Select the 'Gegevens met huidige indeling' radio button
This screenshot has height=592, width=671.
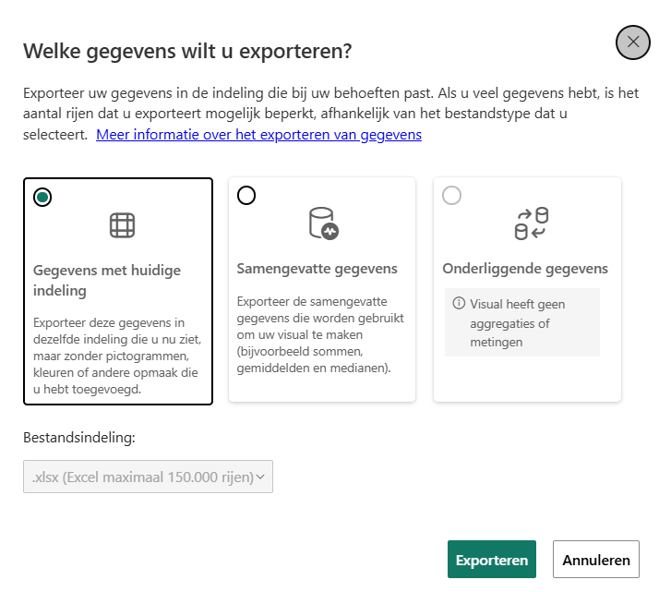(x=42, y=197)
